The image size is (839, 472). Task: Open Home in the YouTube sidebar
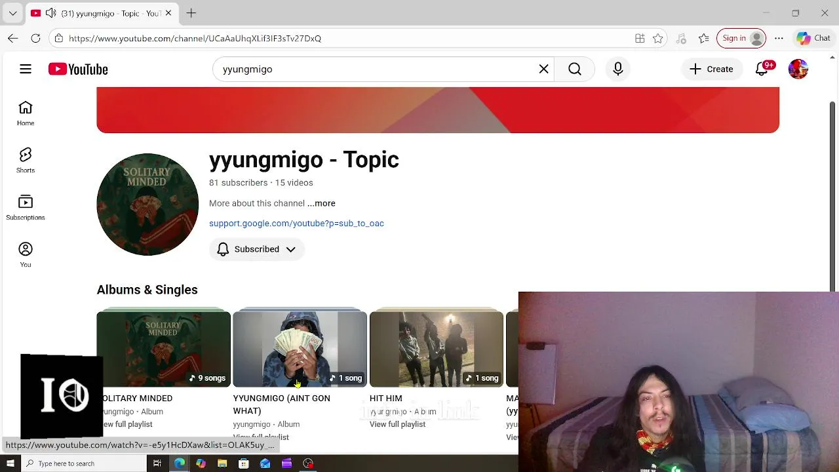coord(26,113)
